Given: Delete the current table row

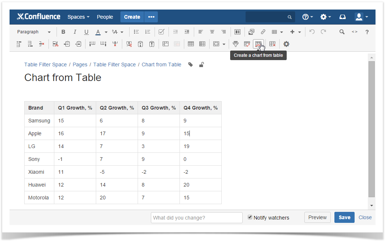Looking at the screenshot, I should (41, 44).
